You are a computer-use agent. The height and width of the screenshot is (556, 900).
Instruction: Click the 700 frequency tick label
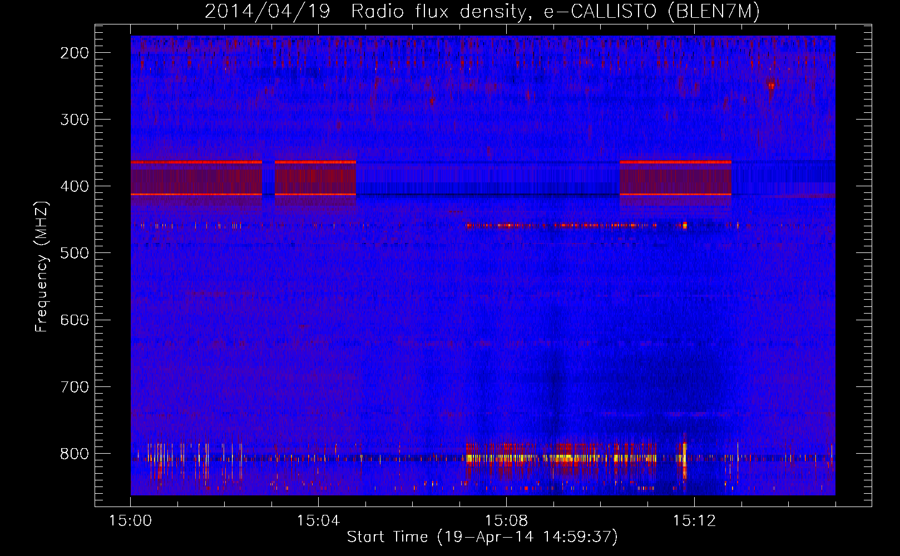[x=75, y=386]
